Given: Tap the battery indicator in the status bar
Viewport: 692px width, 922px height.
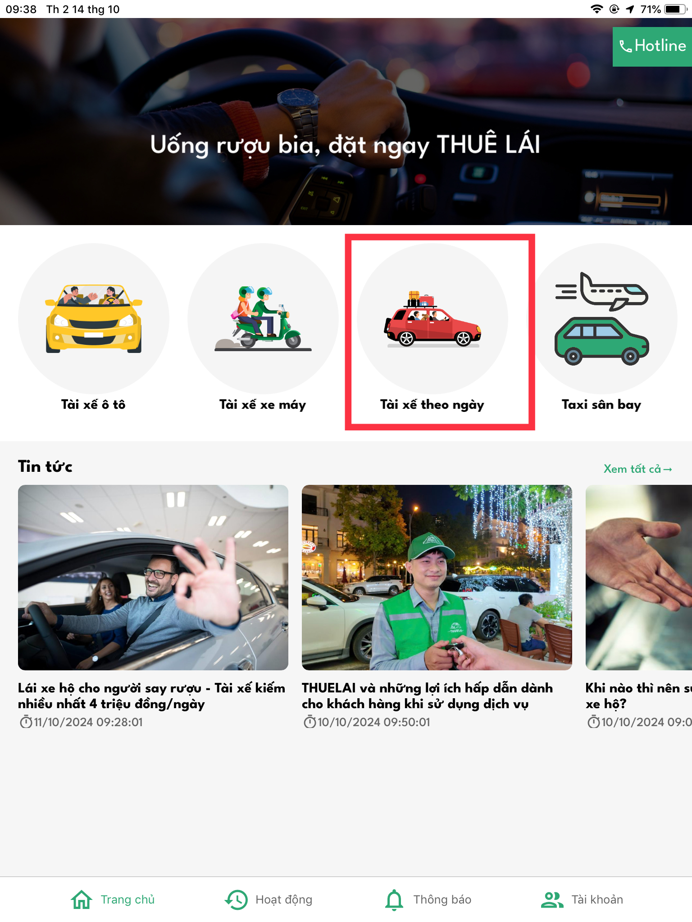Looking at the screenshot, I should [x=676, y=9].
